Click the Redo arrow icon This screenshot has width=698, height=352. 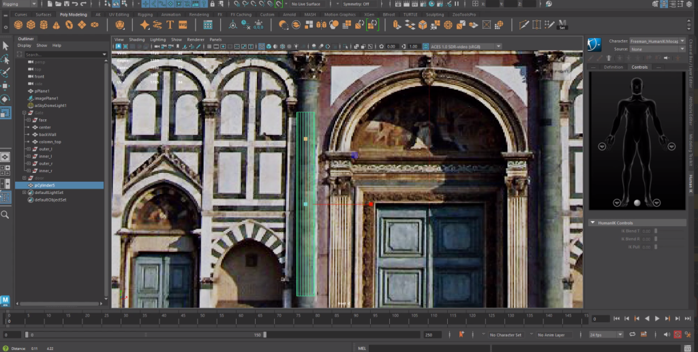coord(83,3)
